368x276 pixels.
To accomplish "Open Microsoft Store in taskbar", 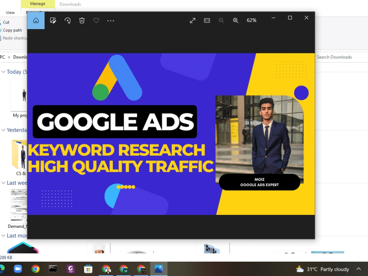I will tap(88, 269).
